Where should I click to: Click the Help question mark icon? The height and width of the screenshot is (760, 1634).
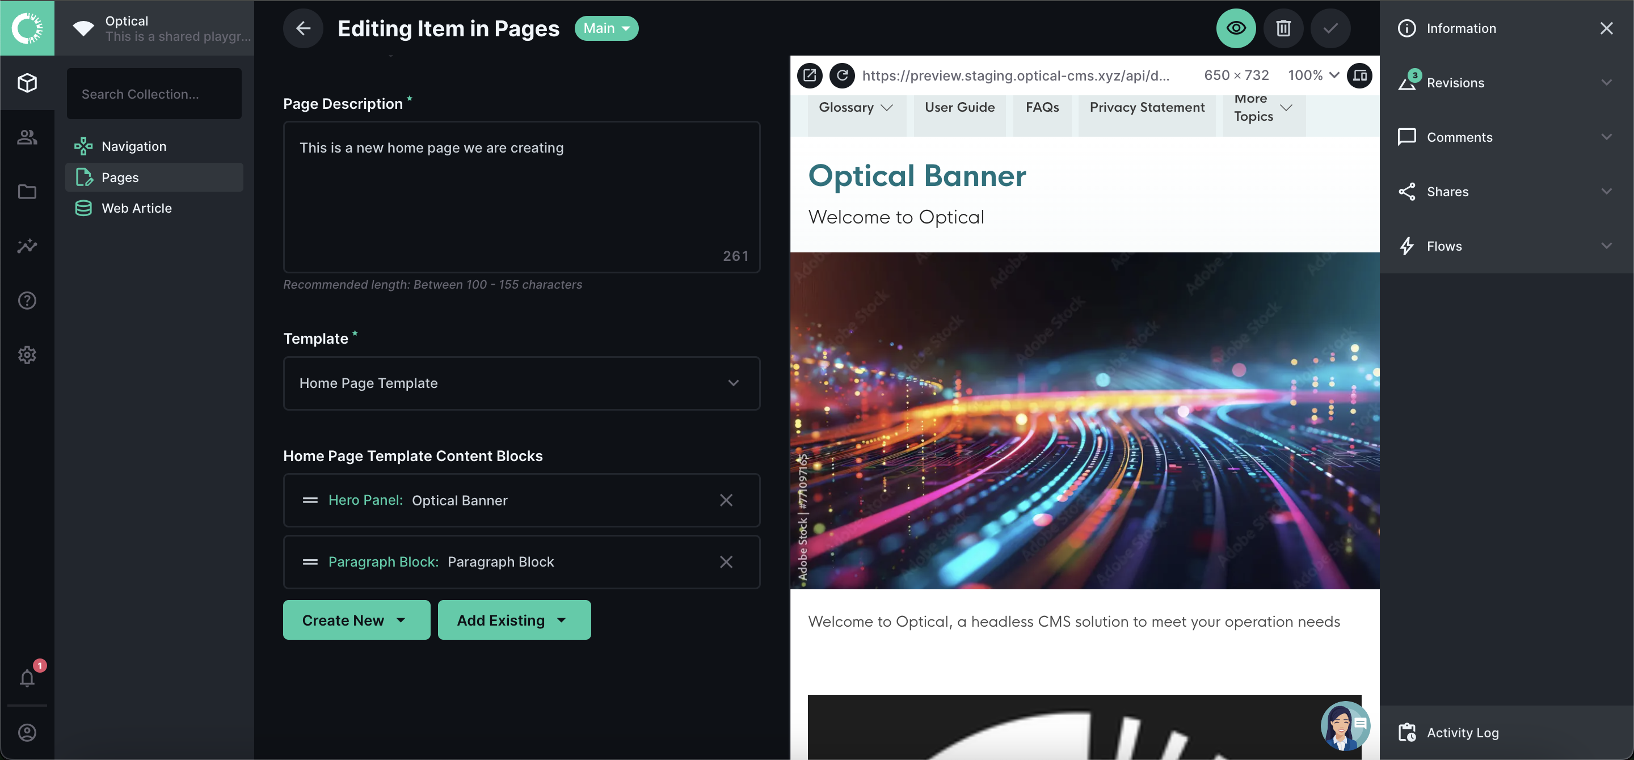point(27,301)
